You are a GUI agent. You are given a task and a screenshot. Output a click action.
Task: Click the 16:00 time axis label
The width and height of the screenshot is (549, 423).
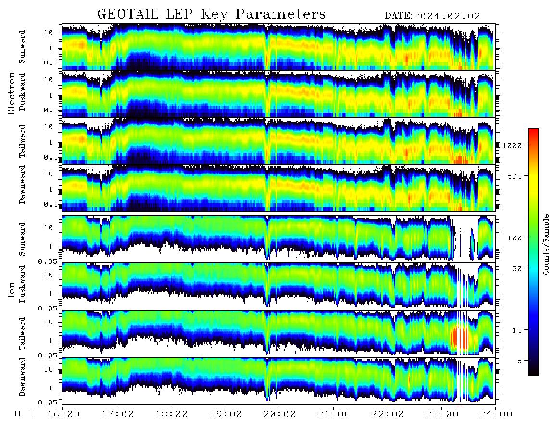(x=62, y=415)
